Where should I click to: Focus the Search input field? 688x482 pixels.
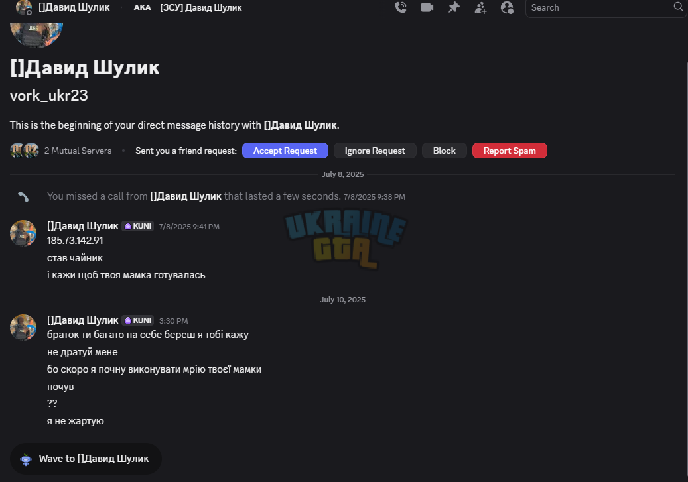pos(606,8)
